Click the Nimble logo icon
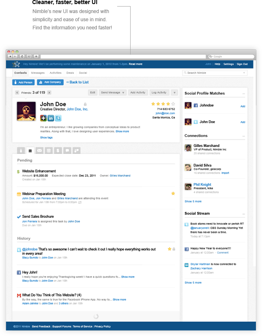This screenshot has height=336, width=262. pyautogui.click(x=16, y=64)
